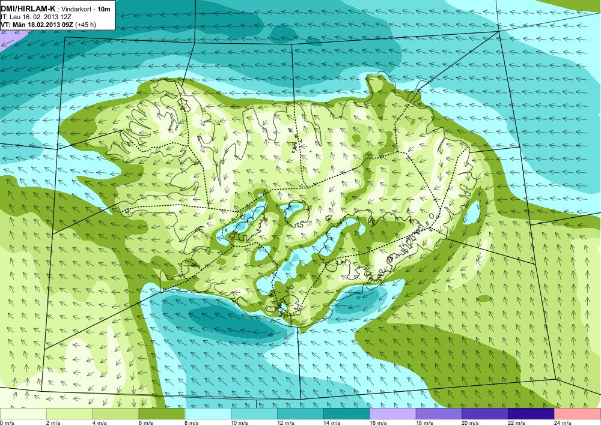The width and height of the screenshot is (601, 426).
Task: Click the "22 m/s" legend label
Action: pos(517,423)
